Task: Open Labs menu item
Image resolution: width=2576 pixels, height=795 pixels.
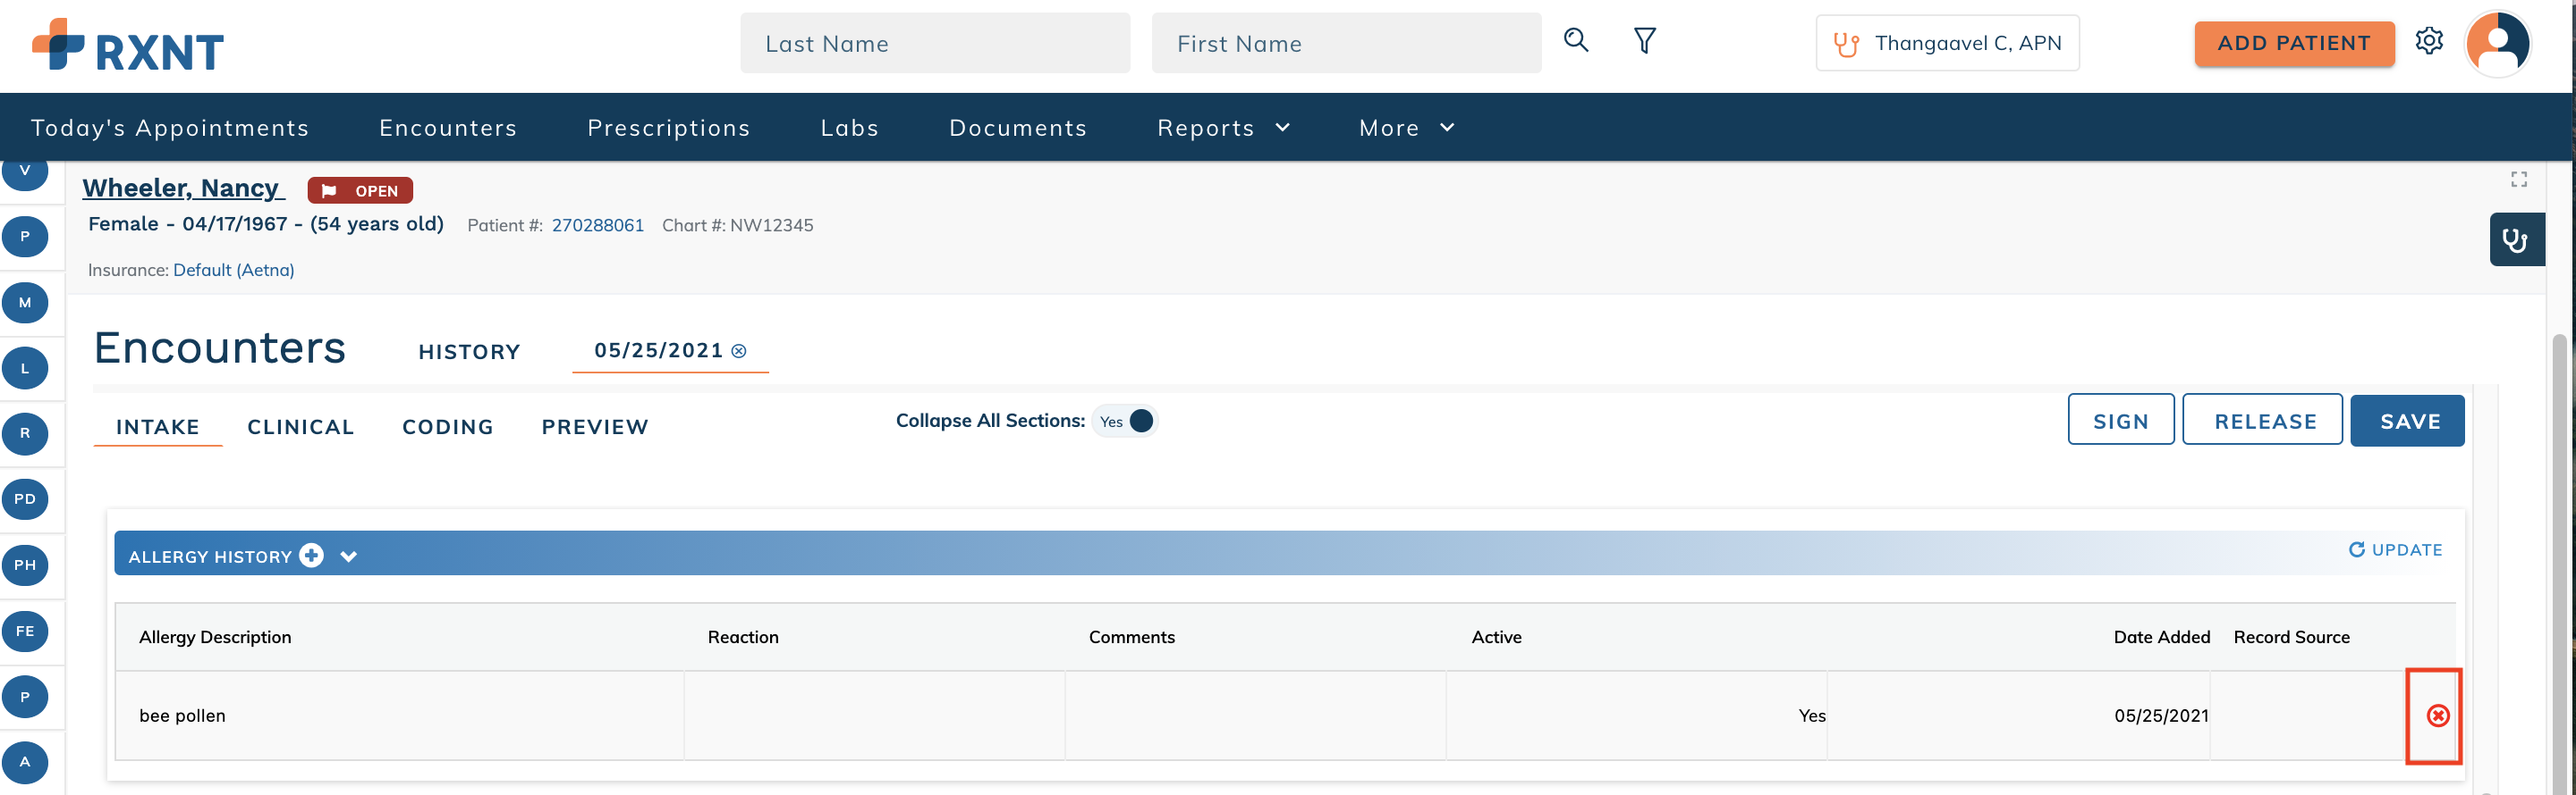Action: (x=850, y=128)
